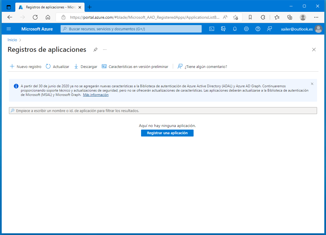Viewport: 326px width, 235px height.
Task: Click the bookmark icon in the browser toolbar
Action: click(250, 17)
